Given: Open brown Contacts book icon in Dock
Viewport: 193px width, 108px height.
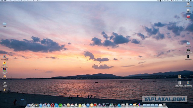Looking at the screenshot, I should [x=68, y=105].
